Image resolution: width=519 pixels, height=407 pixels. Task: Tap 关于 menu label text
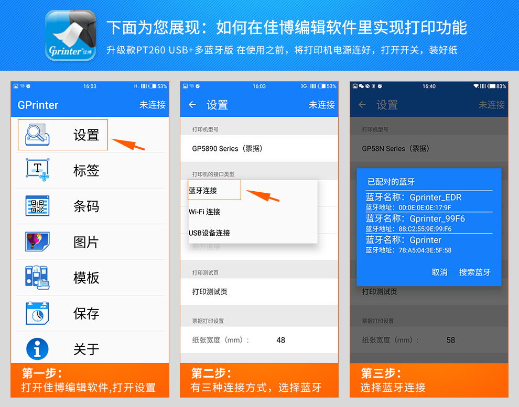click(86, 349)
